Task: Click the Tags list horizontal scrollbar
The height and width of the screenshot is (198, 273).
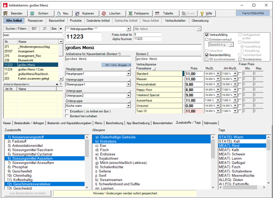Action: 242,187
